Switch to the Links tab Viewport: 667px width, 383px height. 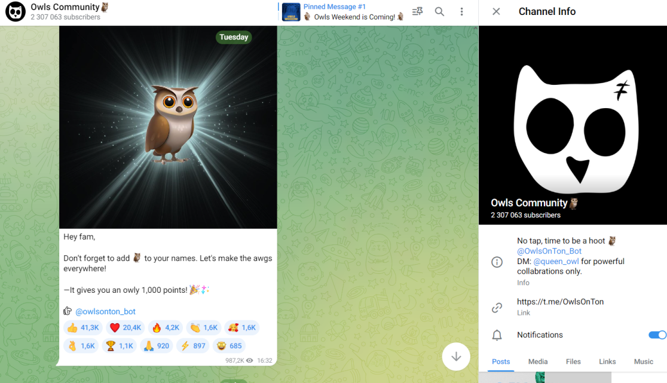tap(607, 361)
